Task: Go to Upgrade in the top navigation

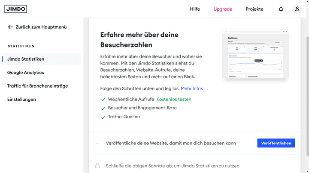Action: tap(223, 9)
